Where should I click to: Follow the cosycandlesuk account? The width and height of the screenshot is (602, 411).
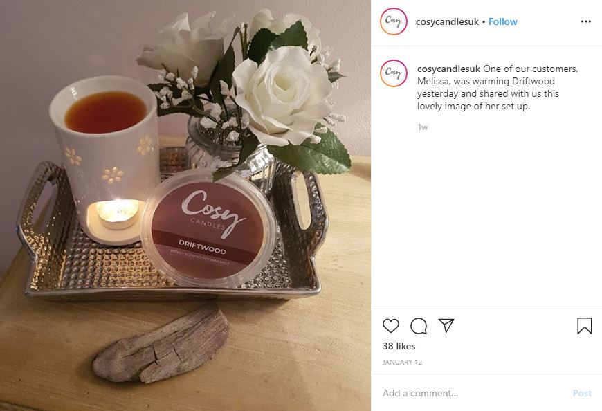click(x=502, y=21)
